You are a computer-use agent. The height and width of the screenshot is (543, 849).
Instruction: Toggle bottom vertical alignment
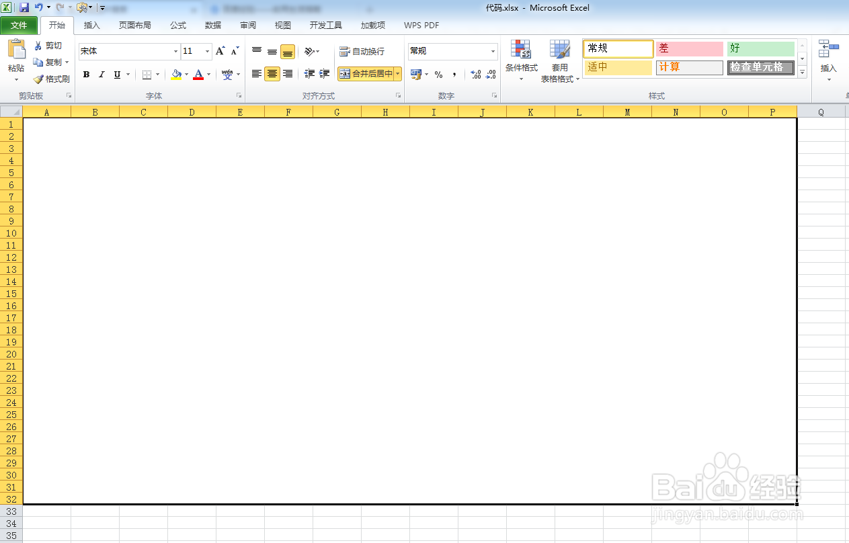tap(288, 51)
